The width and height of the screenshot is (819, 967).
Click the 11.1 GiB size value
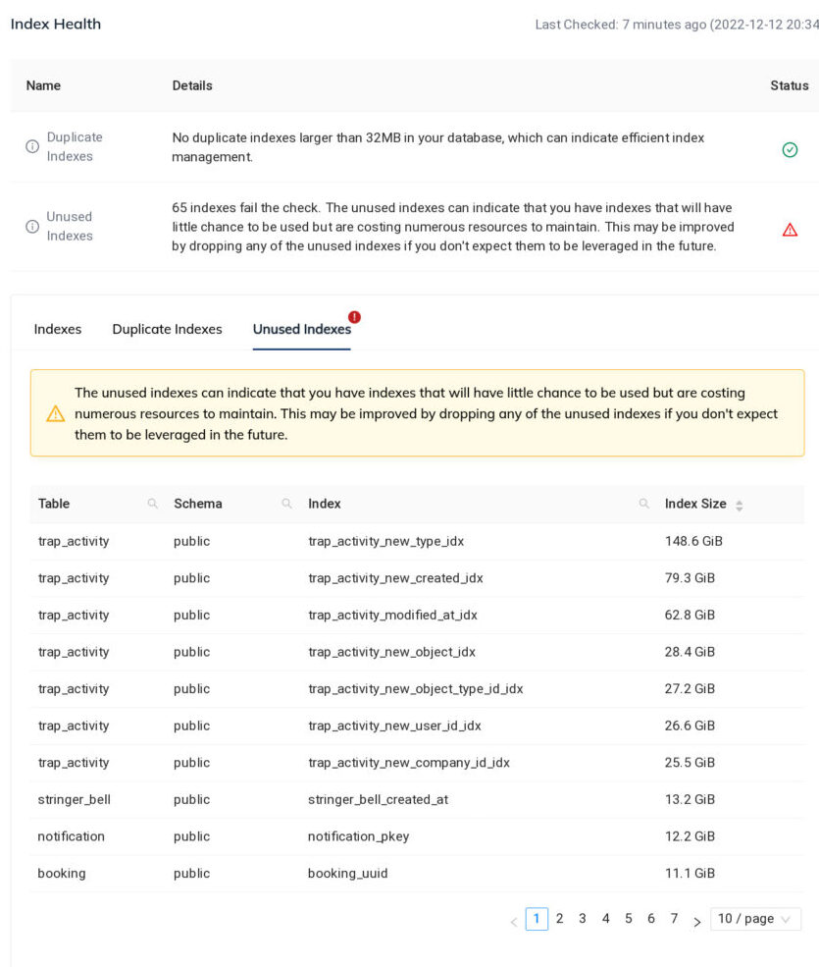tap(690, 874)
